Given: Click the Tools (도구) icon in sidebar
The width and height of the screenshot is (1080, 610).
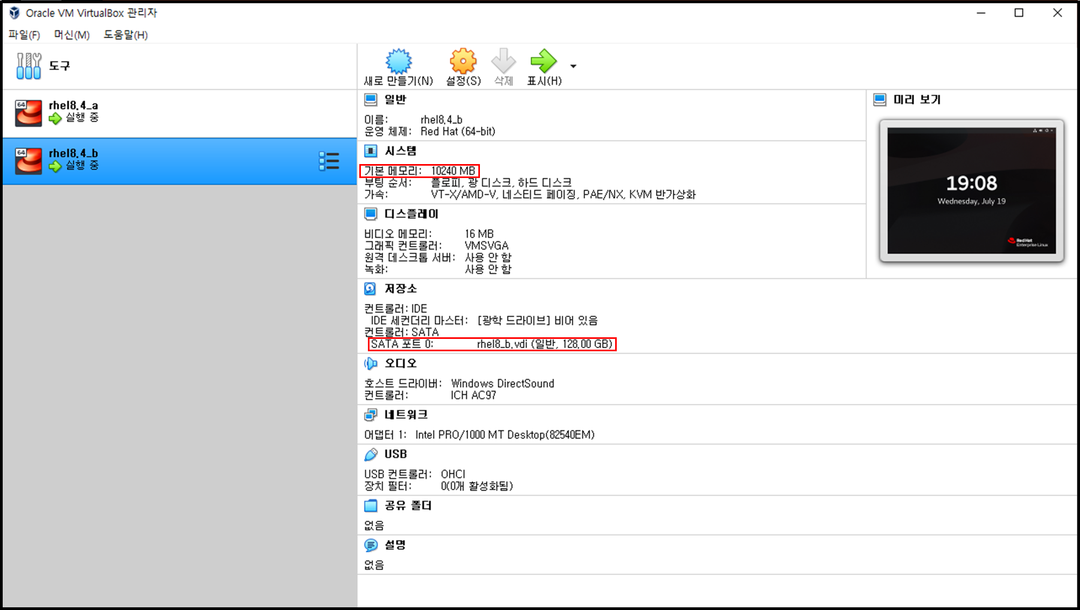Looking at the screenshot, I should click(x=29, y=66).
